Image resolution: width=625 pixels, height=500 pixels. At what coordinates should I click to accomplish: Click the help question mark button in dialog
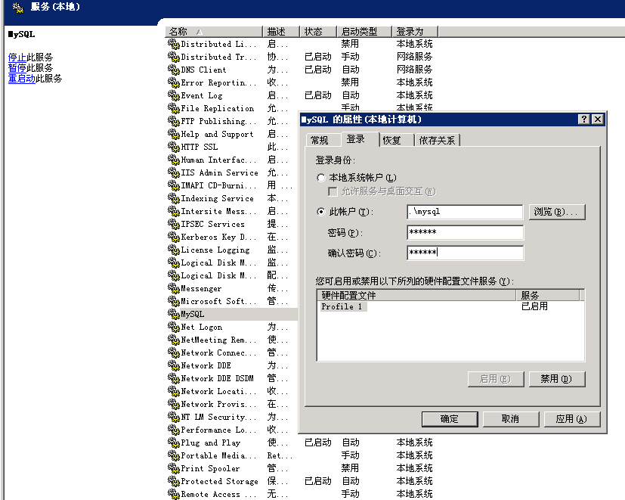[x=583, y=120]
